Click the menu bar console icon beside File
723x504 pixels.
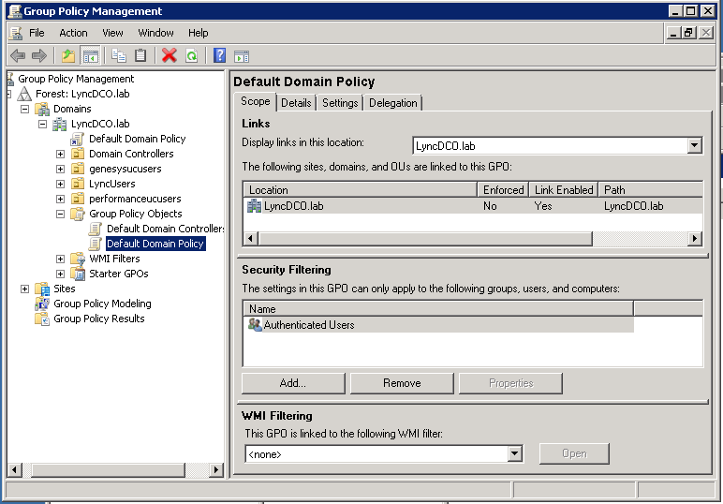click(16, 33)
